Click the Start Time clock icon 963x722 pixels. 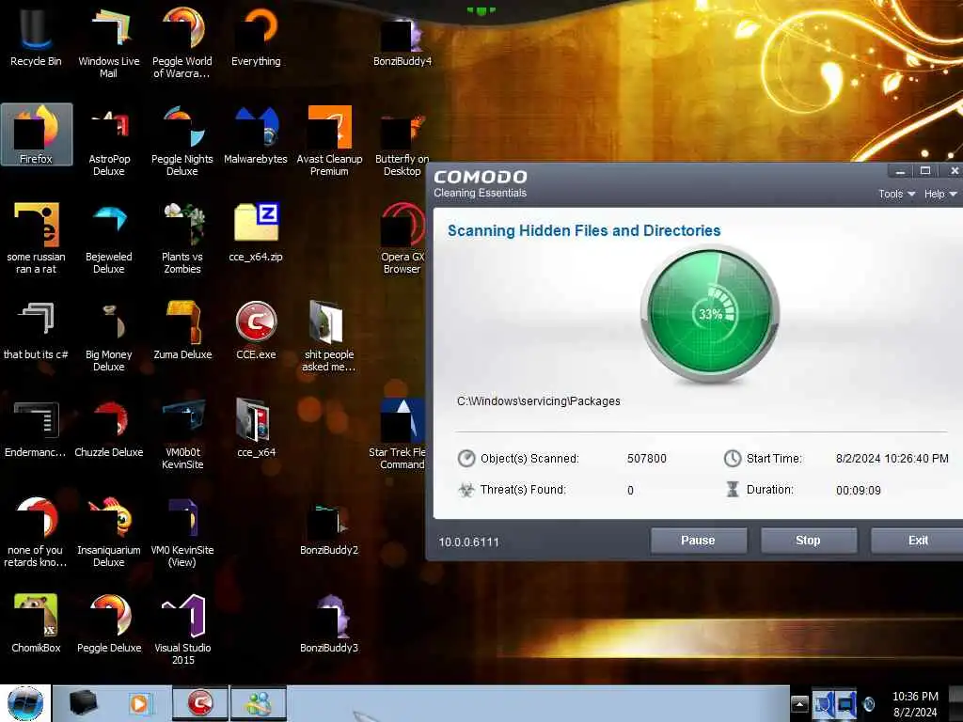[x=732, y=458]
